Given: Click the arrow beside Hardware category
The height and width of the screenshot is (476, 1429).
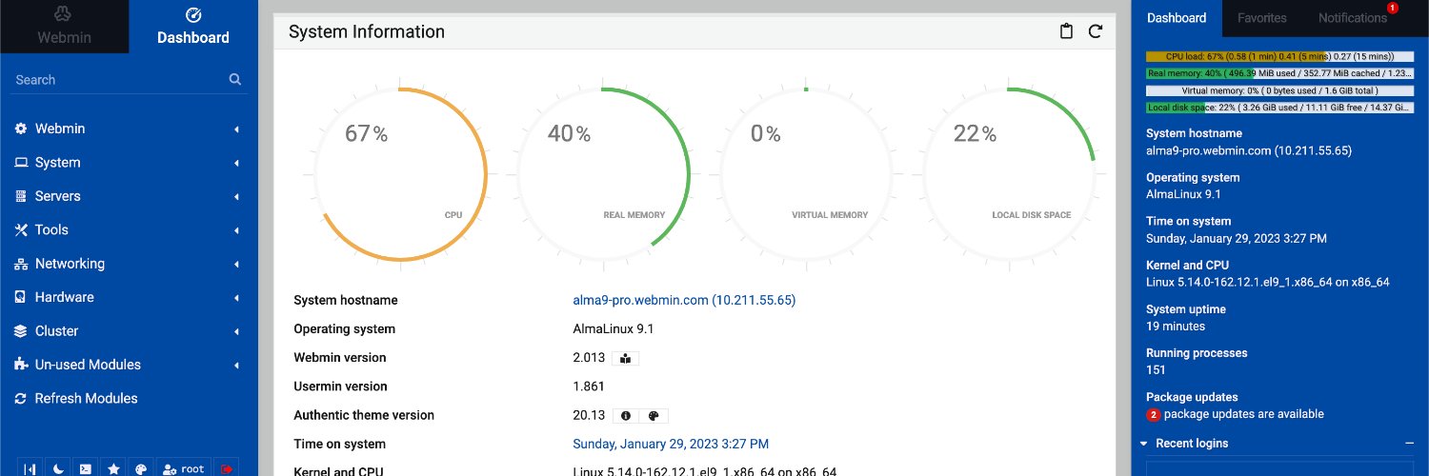Looking at the screenshot, I should 236,298.
